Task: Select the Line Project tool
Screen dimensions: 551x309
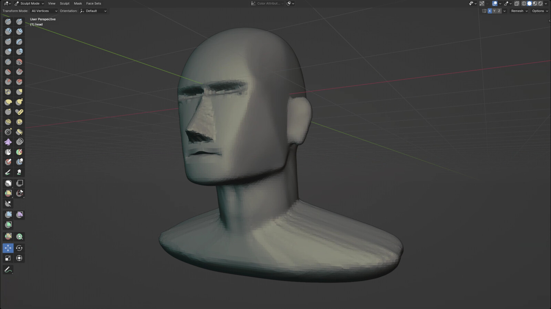Action: pyautogui.click(x=8, y=203)
